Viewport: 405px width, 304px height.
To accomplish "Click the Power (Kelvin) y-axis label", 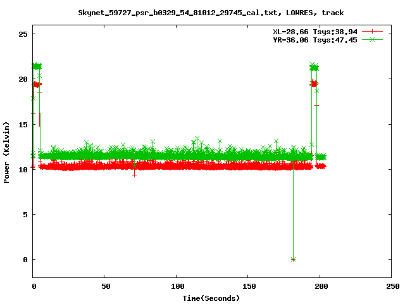I will point(6,153).
